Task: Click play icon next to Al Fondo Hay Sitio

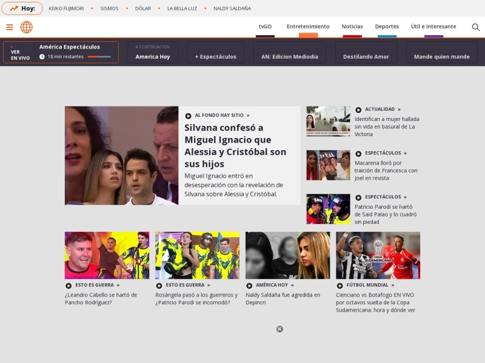Action: pyautogui.click(x=188, y=116)
